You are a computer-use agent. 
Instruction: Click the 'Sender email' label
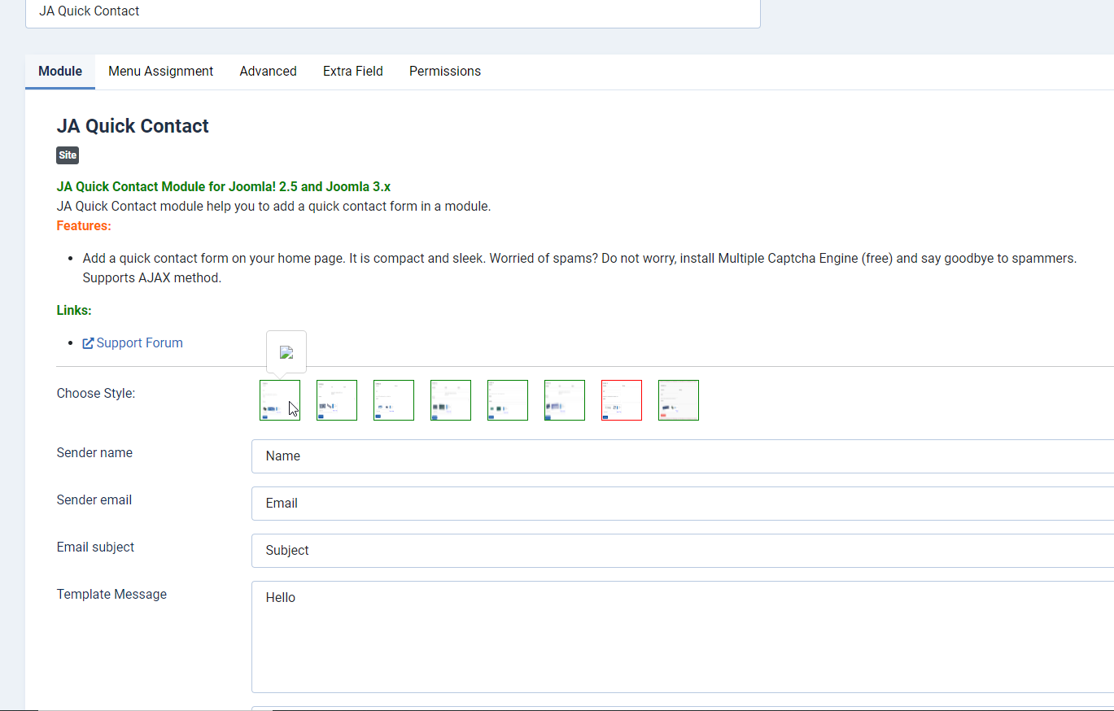coord(94,500)
